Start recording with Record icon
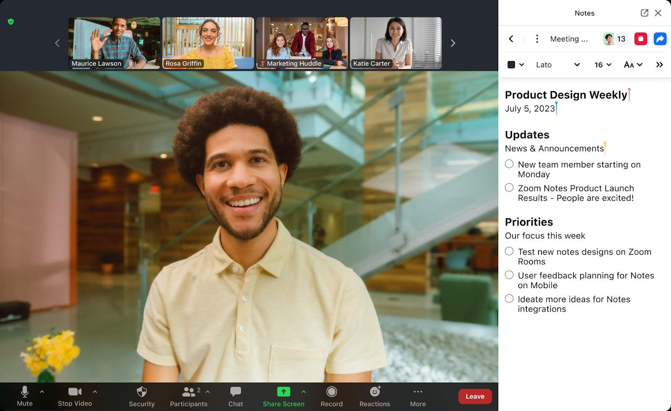Screen dimensions: 671x411 click(x=332, y=396)
